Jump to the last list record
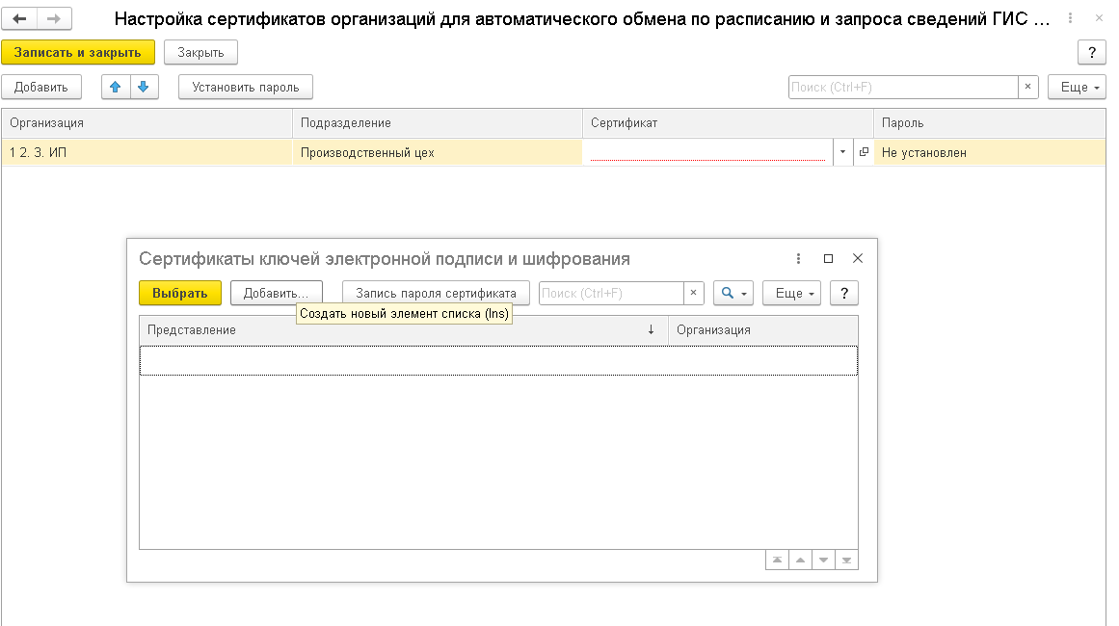The width and height of the screenshot is (1119, 626). pos(845,560)
